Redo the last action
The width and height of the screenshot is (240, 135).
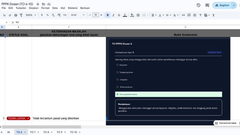[10, 15]
